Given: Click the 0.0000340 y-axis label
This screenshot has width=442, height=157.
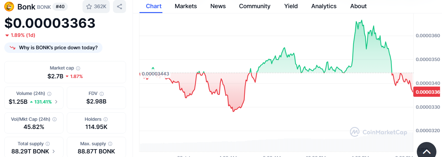Looking at the screenshot, I should point(428,83).
